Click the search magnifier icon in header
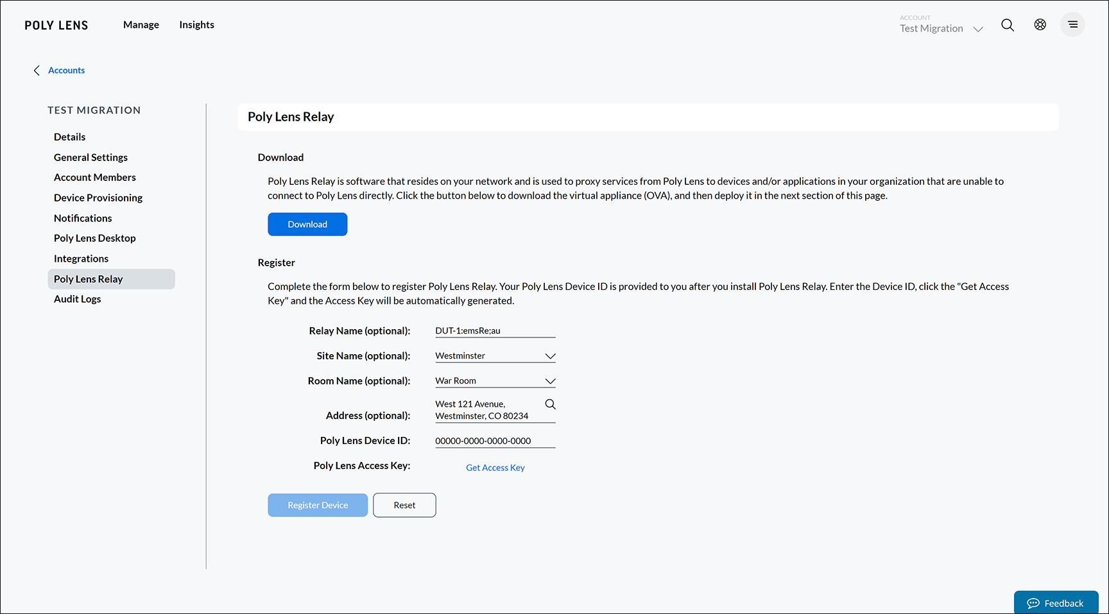Image resolution: width=1109 pixels, height=614 pixels. click(1008, 25)
